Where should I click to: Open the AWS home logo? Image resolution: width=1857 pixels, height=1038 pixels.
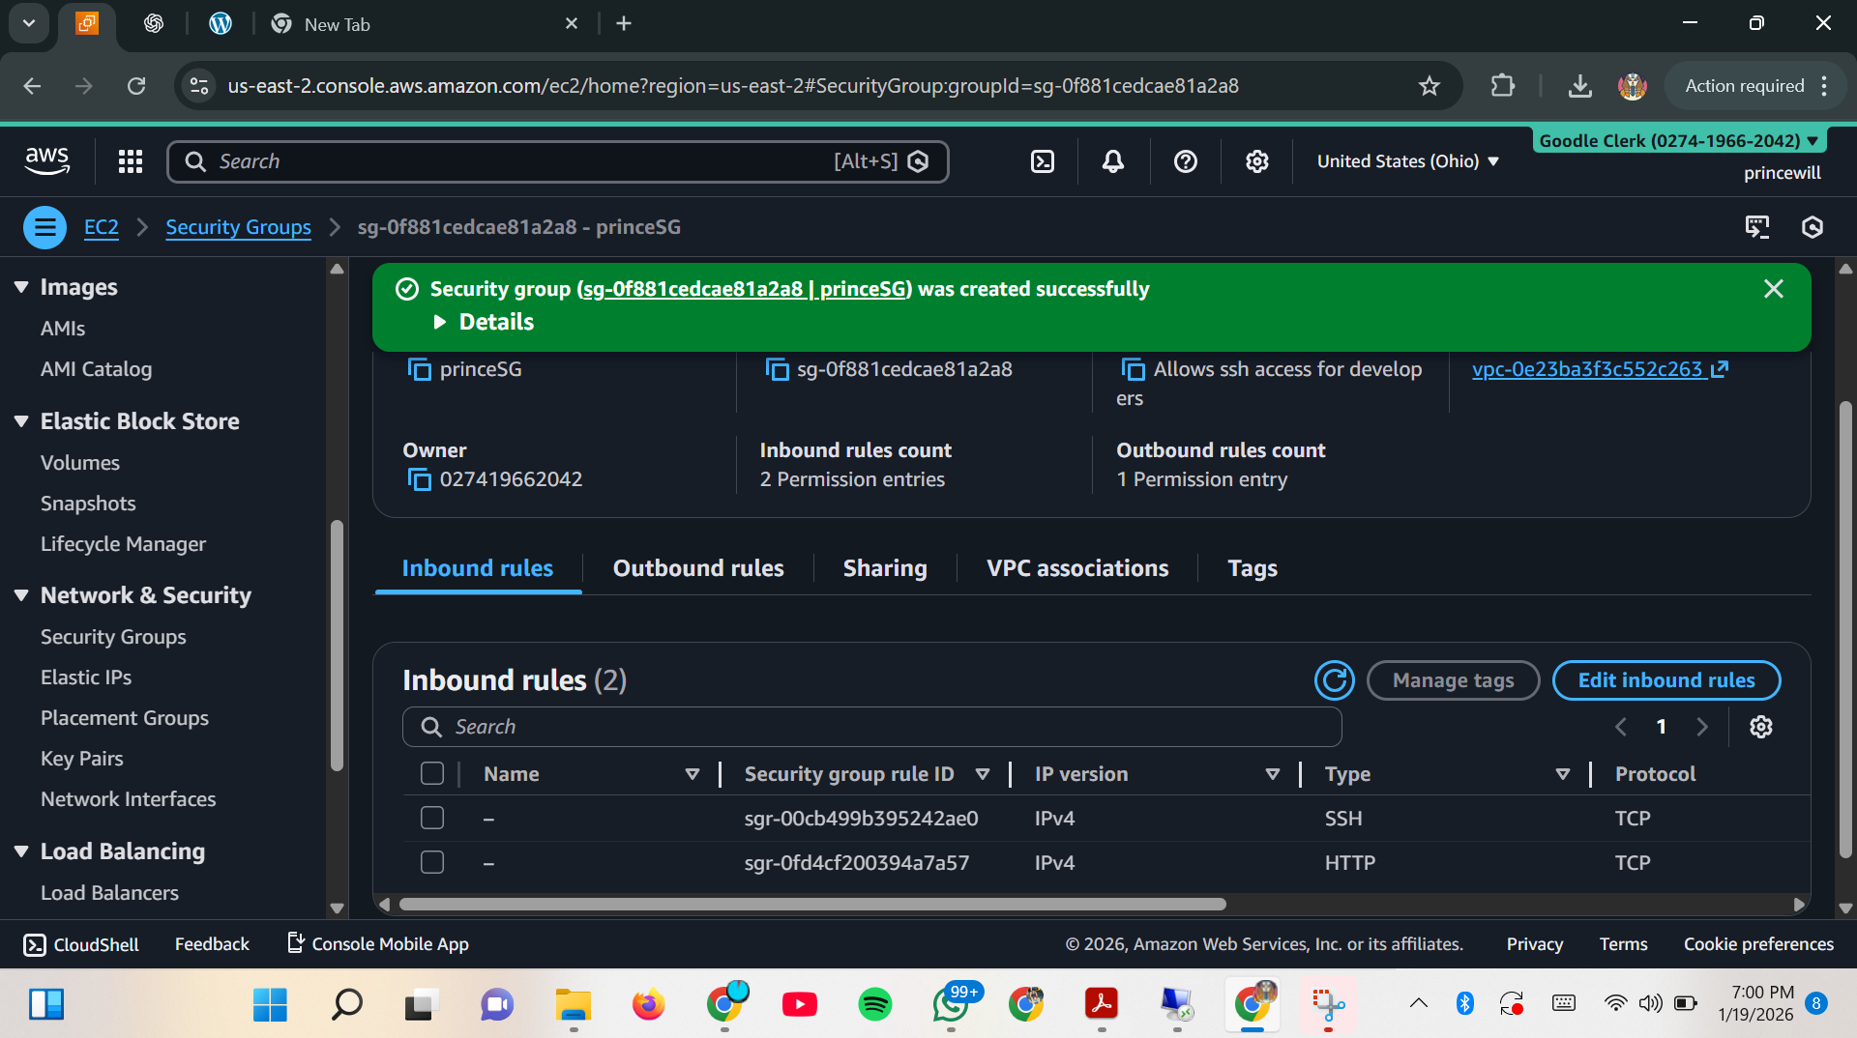click(x=46, y=160)
